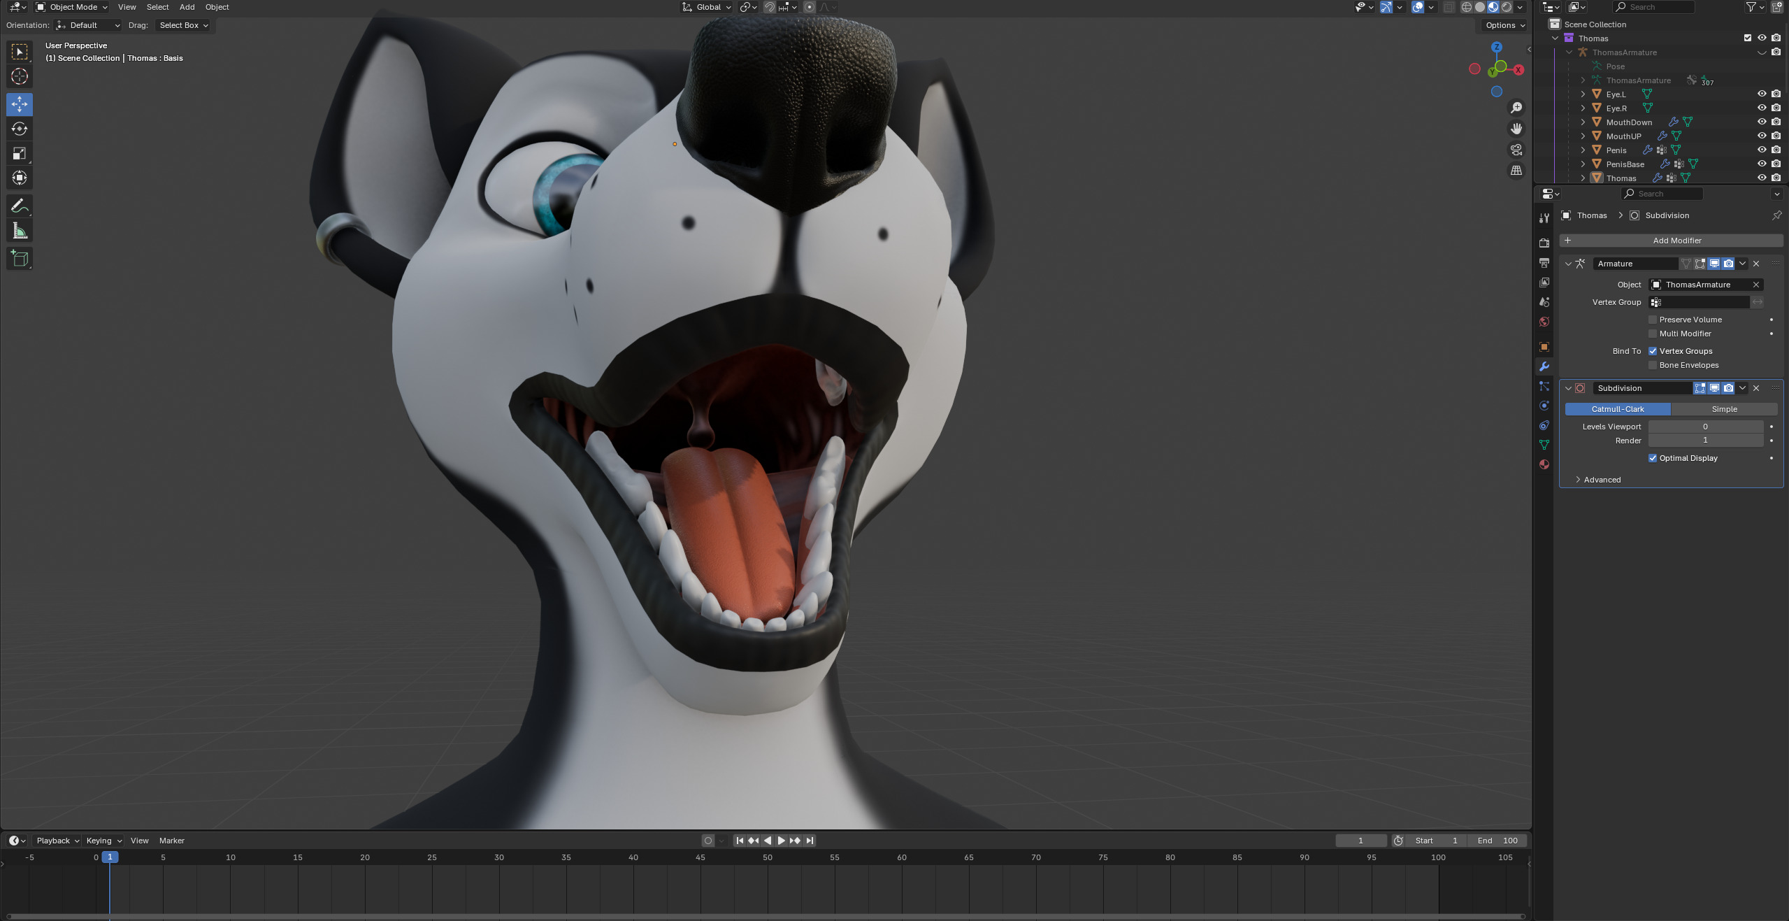Open viewport Options dropdown

(x=1504, y=25)
